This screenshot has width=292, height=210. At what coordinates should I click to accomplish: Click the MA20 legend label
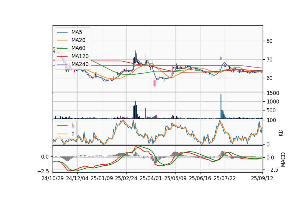(x=78, y=40)
